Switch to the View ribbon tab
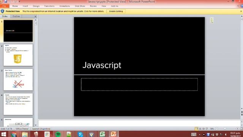 [104, 6]
